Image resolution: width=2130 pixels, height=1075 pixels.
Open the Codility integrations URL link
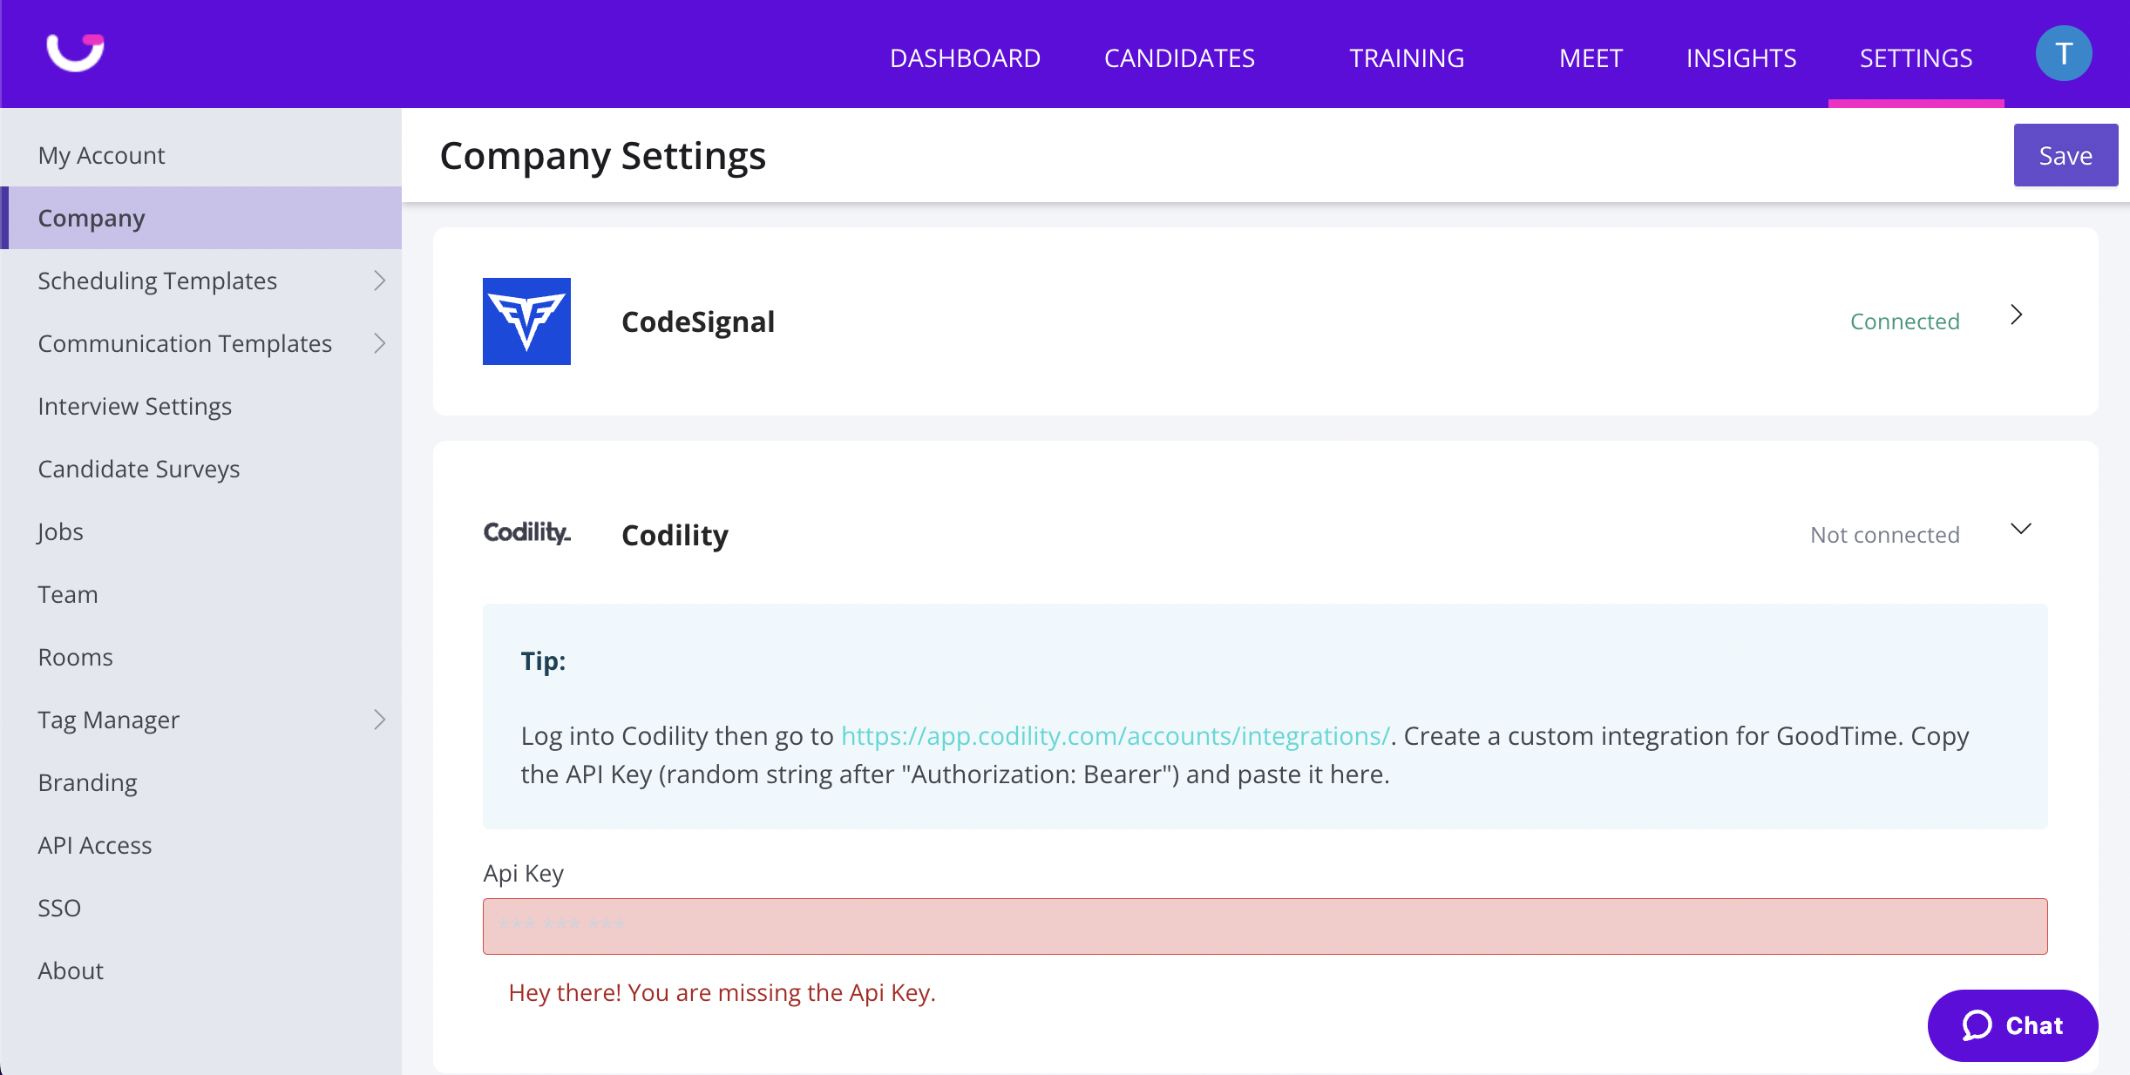click(x=1115, y=736)
